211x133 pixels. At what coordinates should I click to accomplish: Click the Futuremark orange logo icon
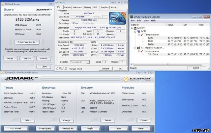tap(126, 79)
